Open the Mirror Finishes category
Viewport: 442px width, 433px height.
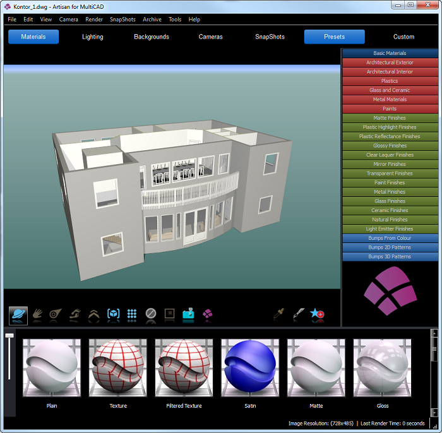tap(390, 164)
